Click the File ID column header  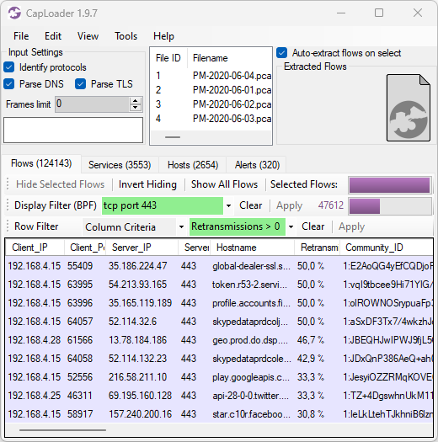click(x=168, y=58)
